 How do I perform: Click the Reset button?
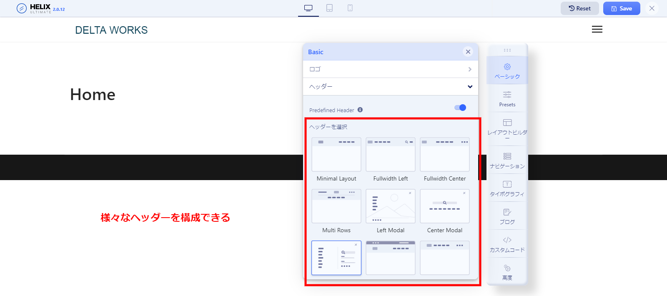[x=579, y=8]
